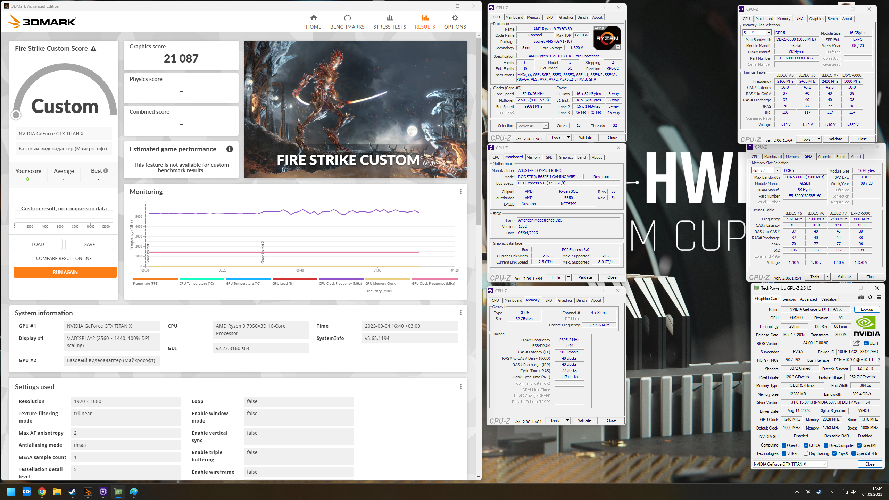Show hidden system tray icons chevron

797,492
